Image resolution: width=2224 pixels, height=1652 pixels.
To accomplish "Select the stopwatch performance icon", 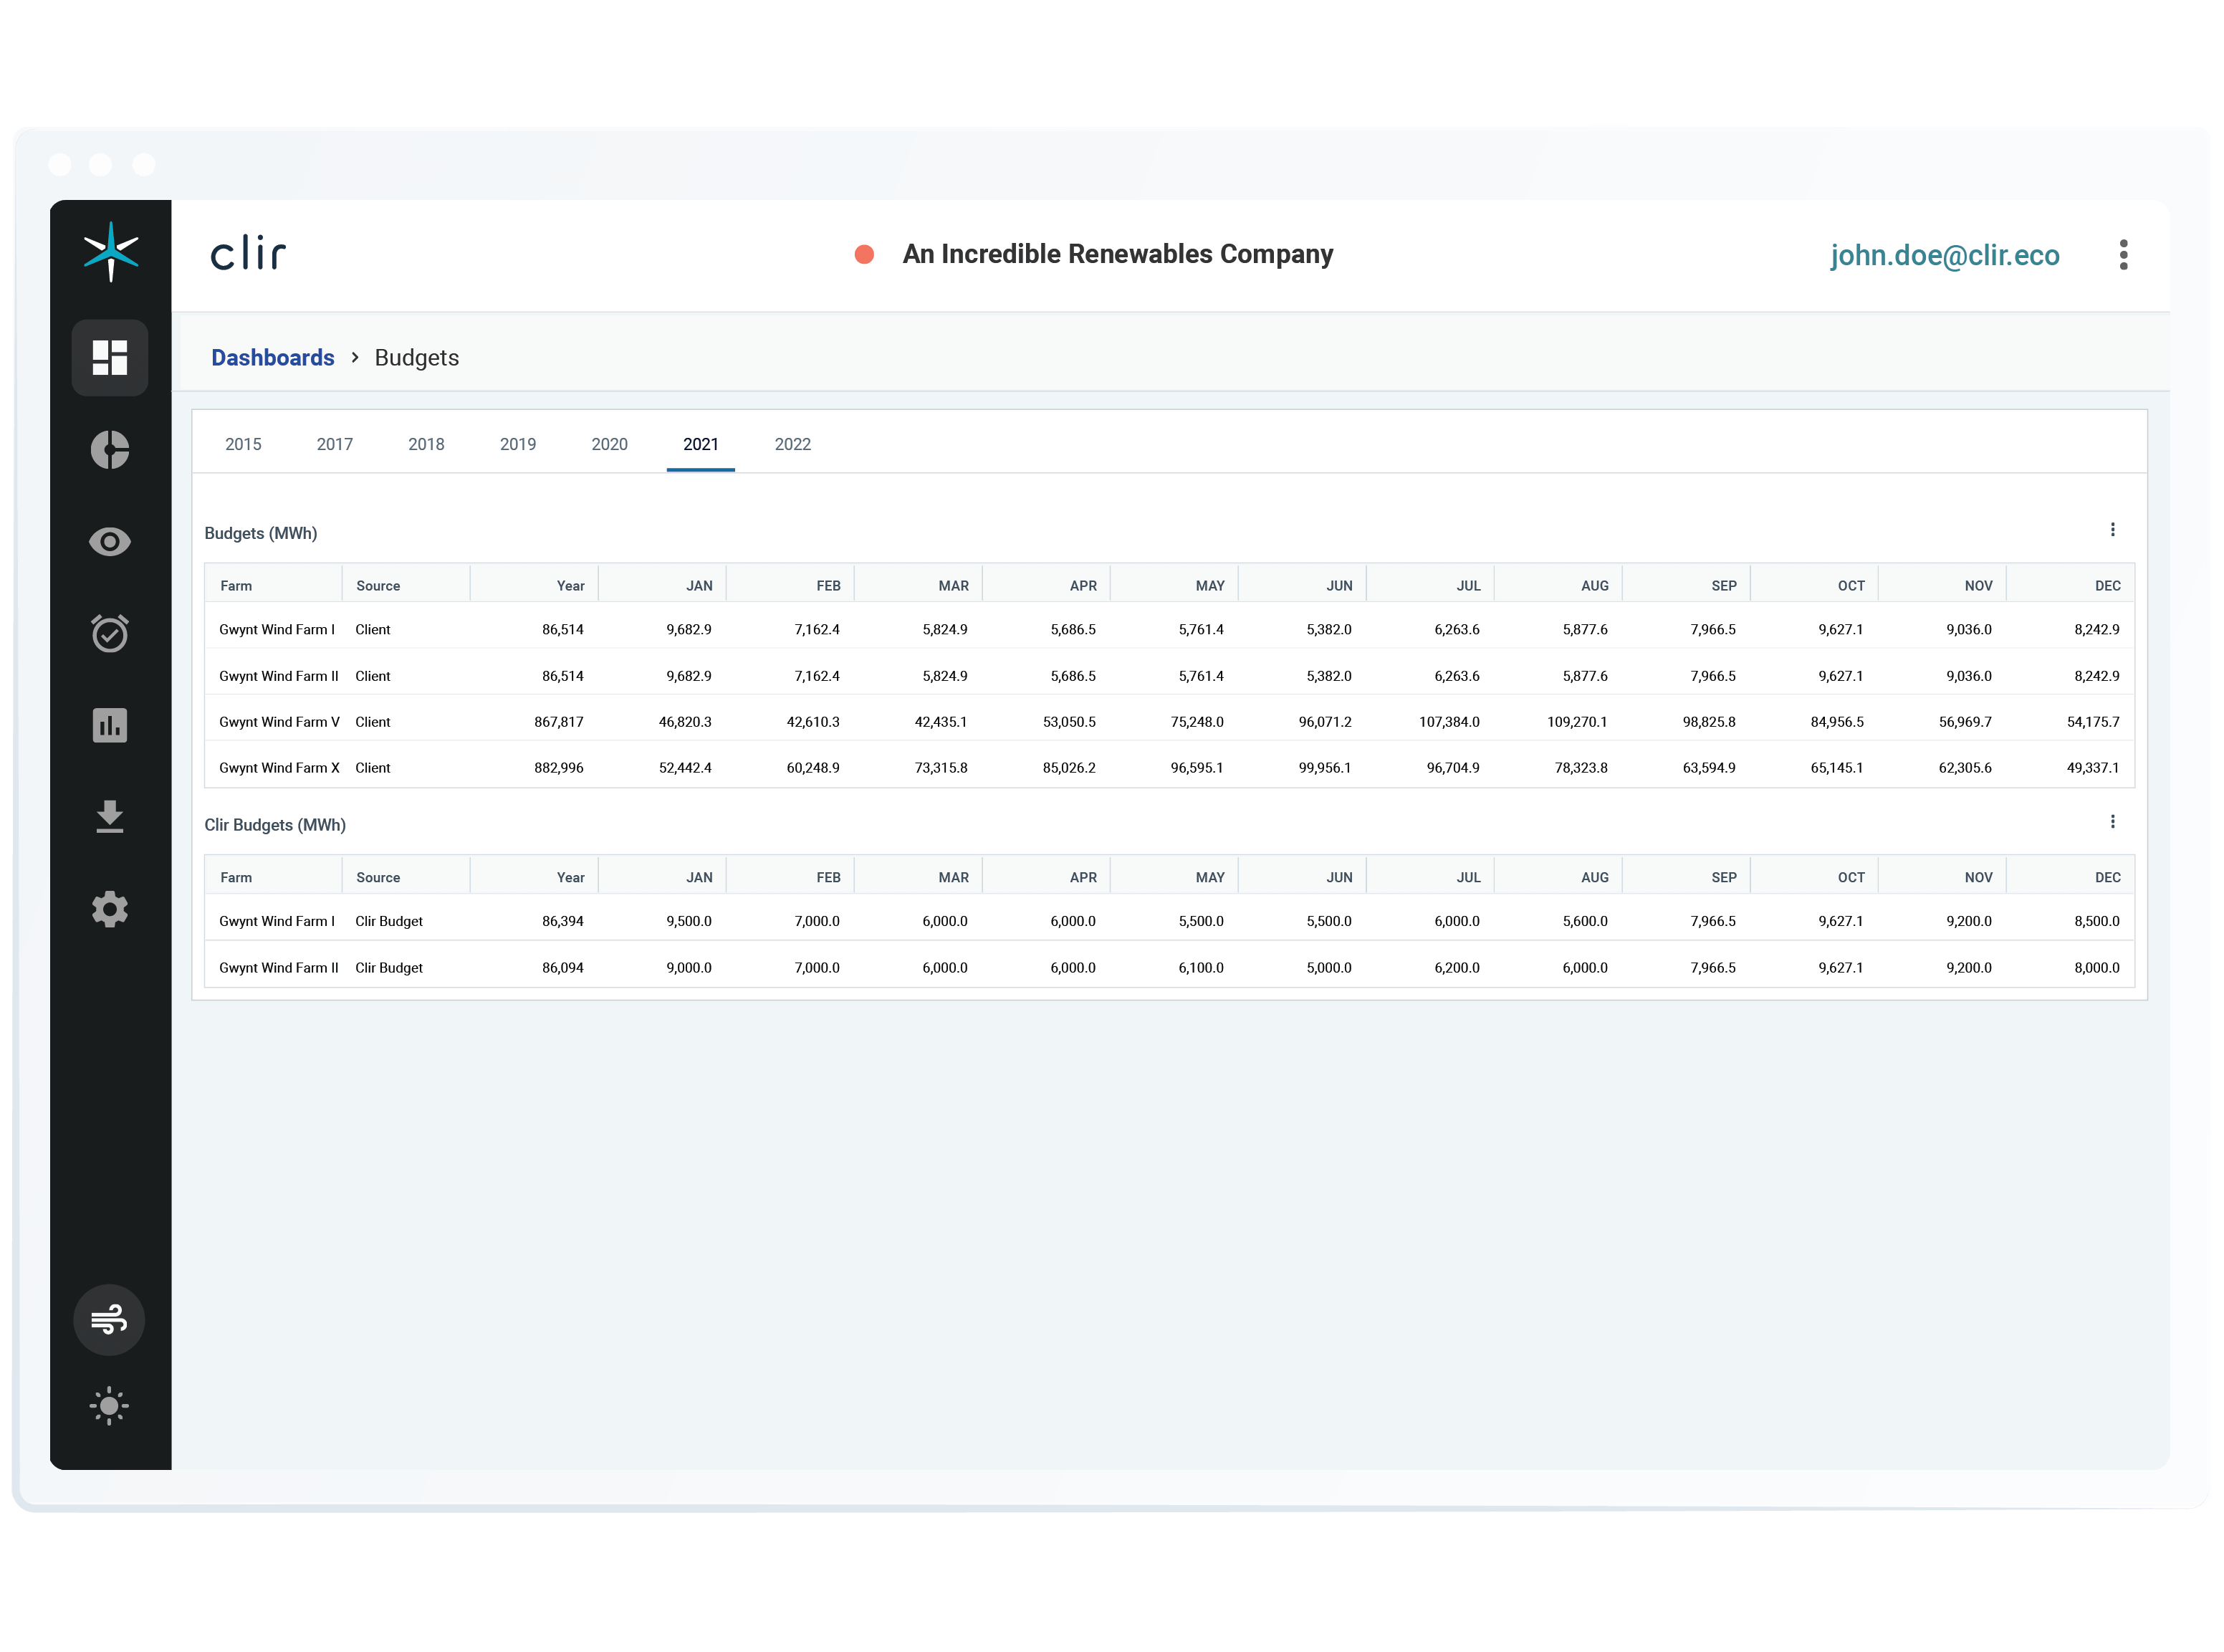I will (110, 633).
